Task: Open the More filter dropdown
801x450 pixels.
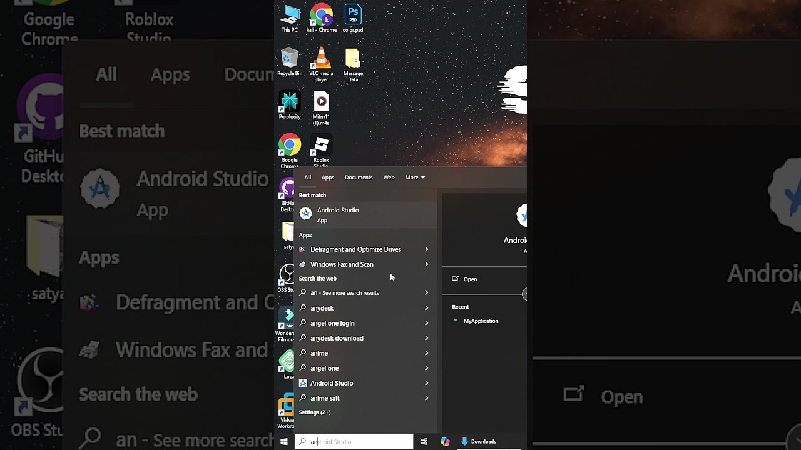Action: [x=415, y=177]
